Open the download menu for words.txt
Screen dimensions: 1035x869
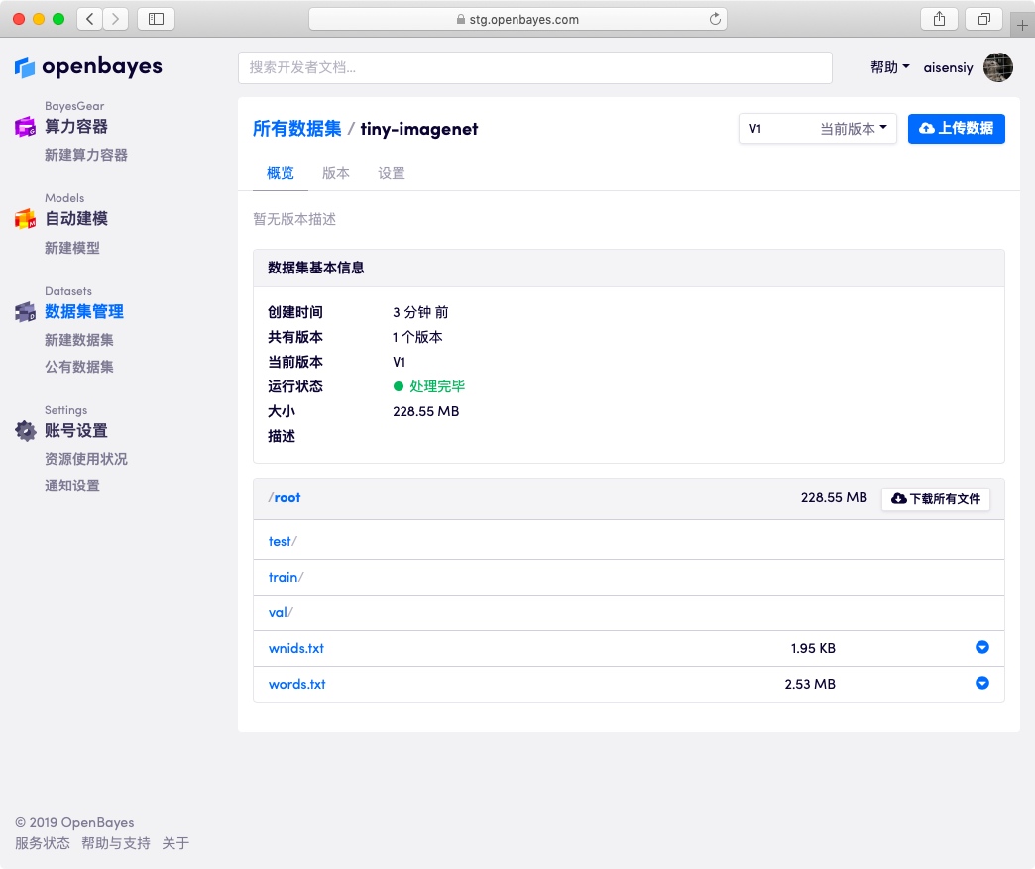[982, 683]
